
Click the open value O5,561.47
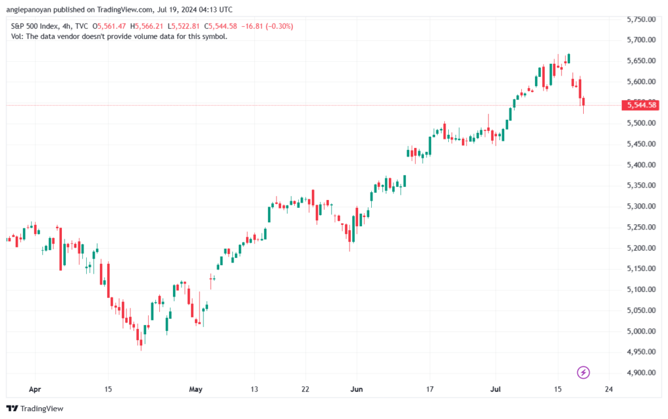[x=111, y=26]
